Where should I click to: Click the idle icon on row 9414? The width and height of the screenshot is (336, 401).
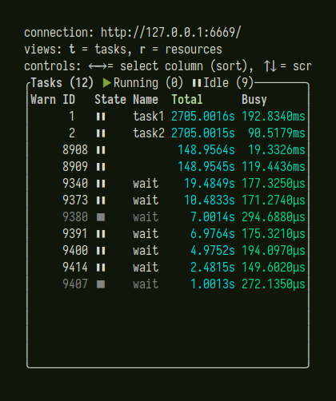(101, 268)
